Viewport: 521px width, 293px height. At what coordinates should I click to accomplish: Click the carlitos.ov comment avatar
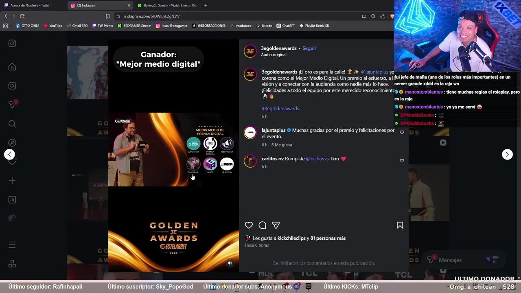250,161
